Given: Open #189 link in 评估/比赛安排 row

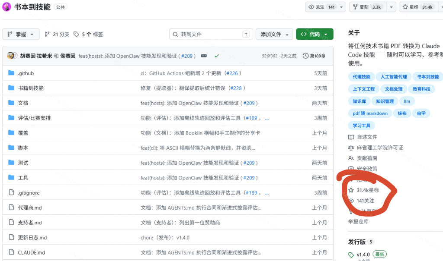Looking at the screenshot, I should [251, 118].
